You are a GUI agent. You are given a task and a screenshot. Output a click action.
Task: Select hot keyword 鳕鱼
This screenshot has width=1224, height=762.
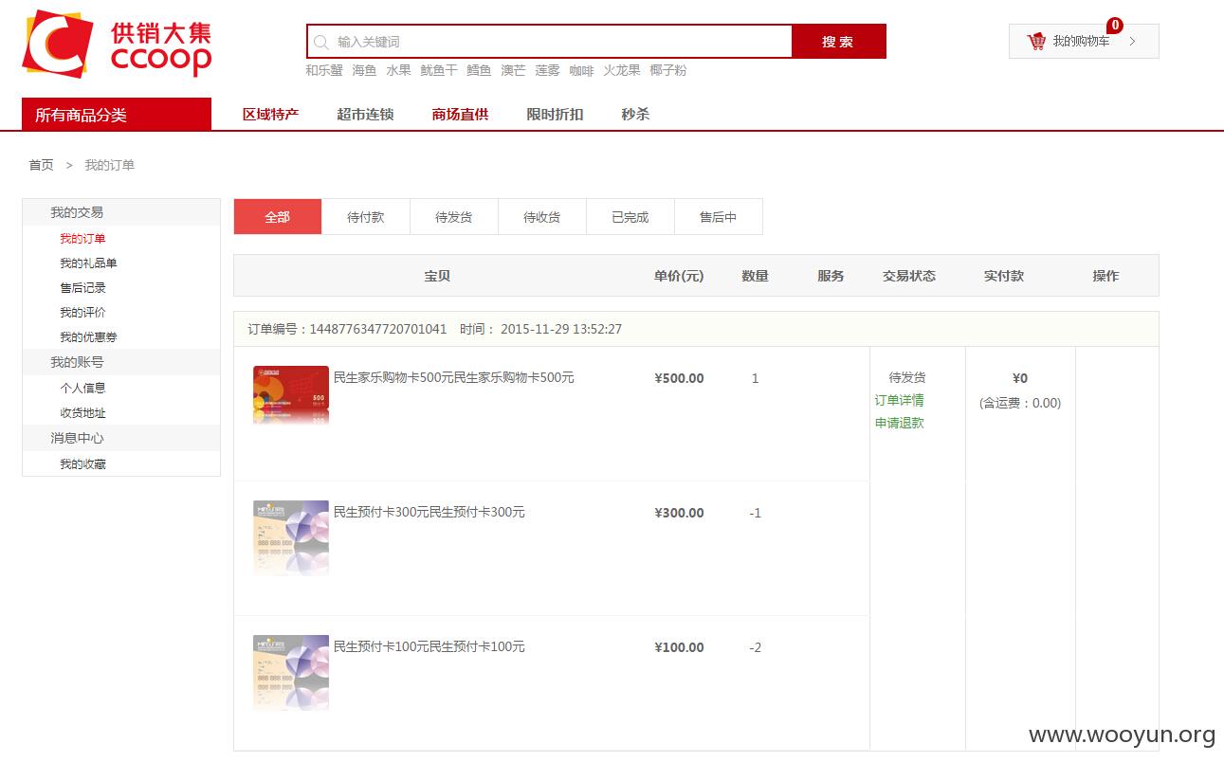click(x=479, y=70)
